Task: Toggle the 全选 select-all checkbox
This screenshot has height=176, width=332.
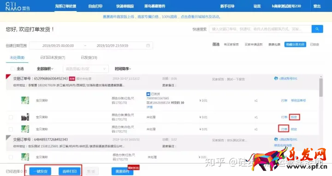Action: [x=12, y=69]
